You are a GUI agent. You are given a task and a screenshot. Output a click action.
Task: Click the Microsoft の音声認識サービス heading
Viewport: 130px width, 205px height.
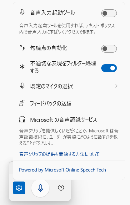tap(63, 120)
